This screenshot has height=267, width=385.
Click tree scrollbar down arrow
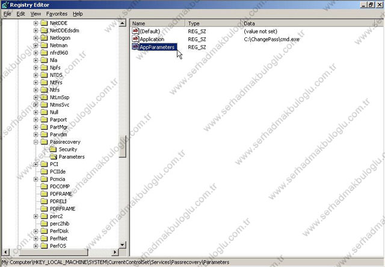click(122, 245)
